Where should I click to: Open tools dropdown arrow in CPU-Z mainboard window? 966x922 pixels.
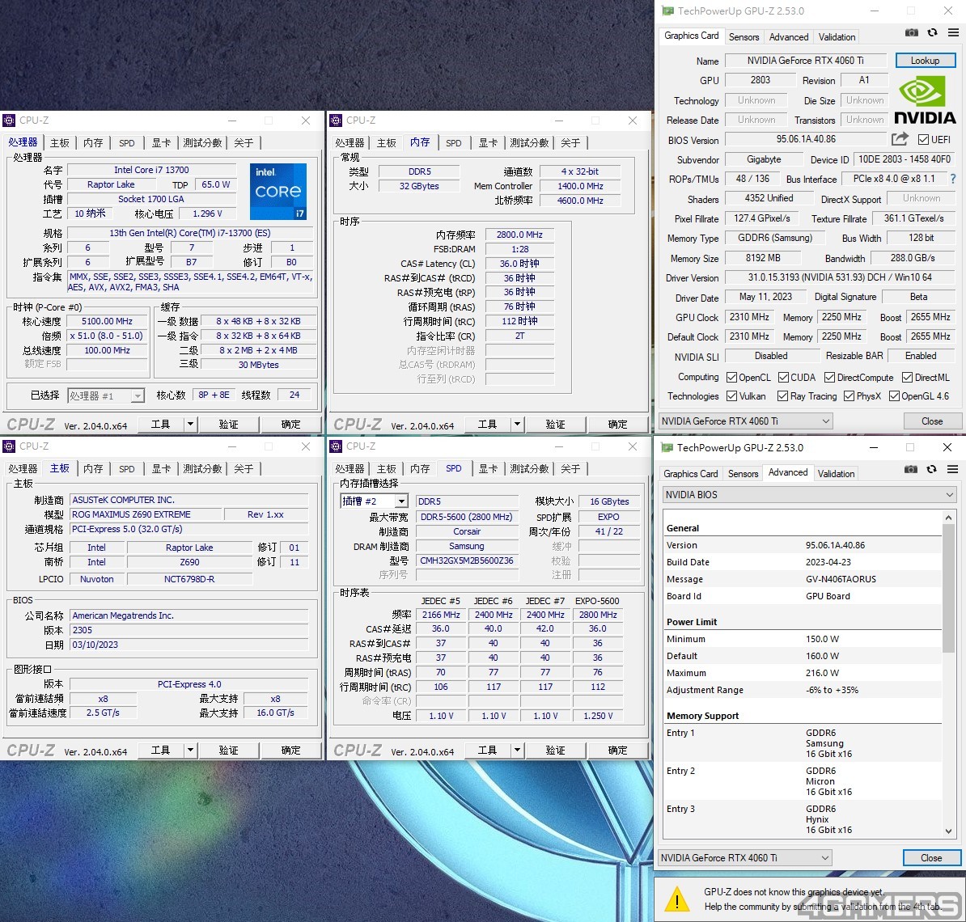click(x=190, y=750)
